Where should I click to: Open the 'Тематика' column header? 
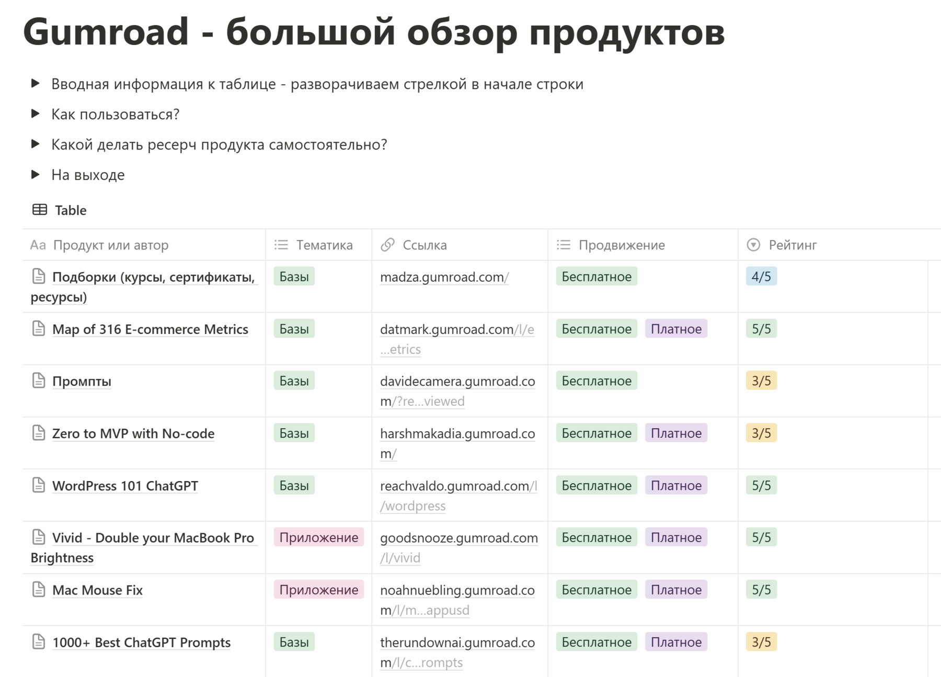pos(319,245)
